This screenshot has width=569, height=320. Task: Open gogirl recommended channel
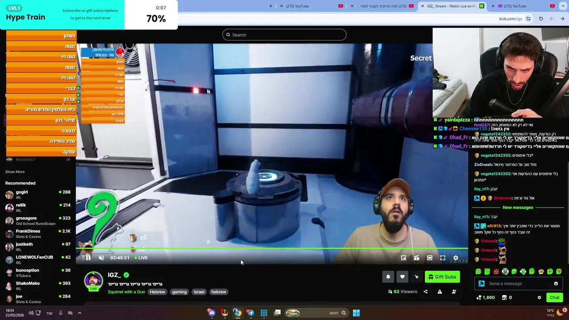pyautogui.click(x=38, y=194)
